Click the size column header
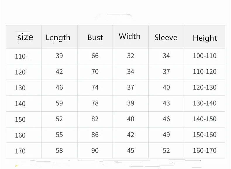The width and height of the screenshot is (231, 169). click(25, 37)
